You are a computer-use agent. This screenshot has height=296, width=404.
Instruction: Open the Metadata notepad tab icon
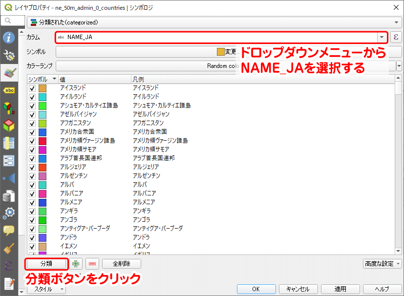click(9, 283)
